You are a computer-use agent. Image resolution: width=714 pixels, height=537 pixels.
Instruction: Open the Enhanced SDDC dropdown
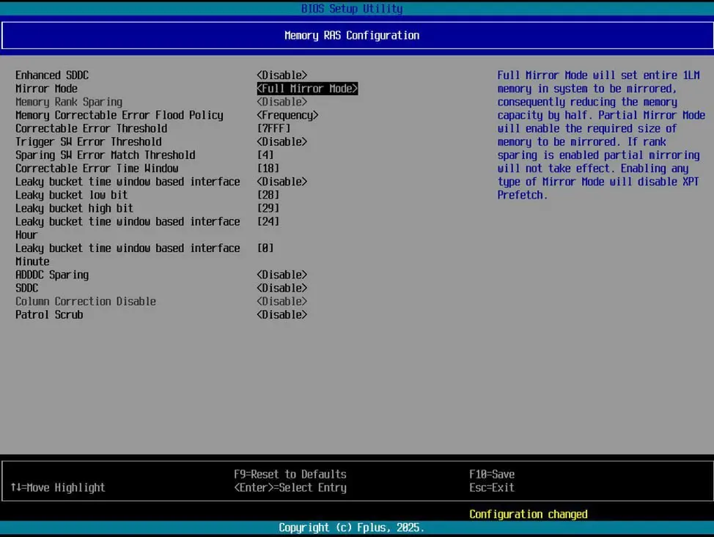coord(281,75)
